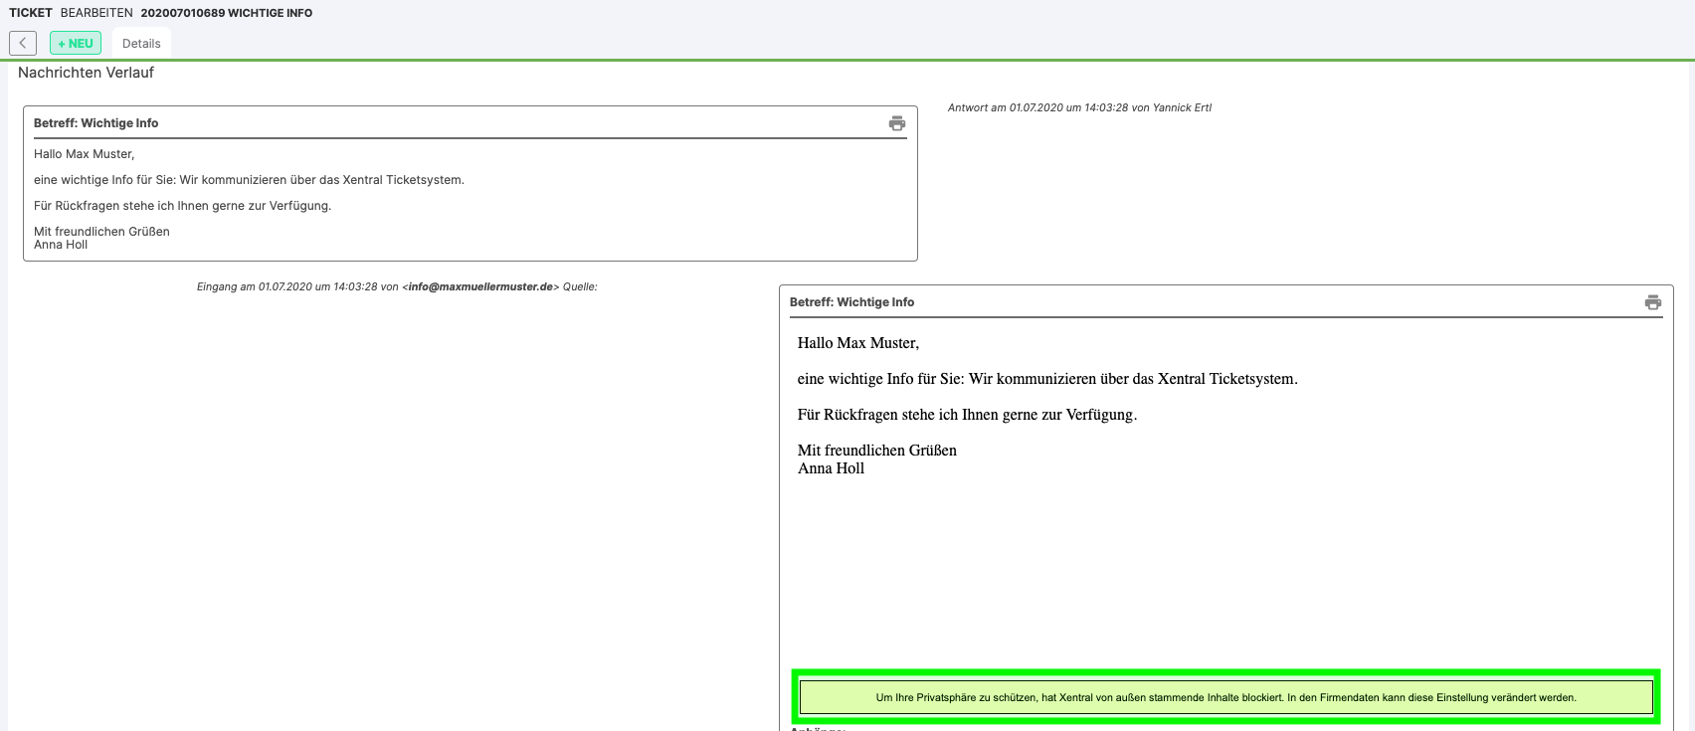
Task: Click the back arrow button
Action: pyautogui.click(x=23, y=43)
